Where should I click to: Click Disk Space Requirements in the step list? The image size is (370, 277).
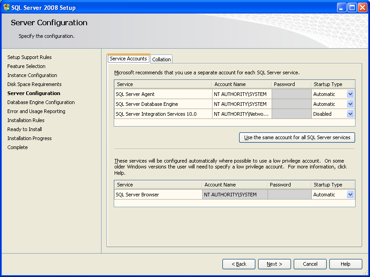coord(34,84)
